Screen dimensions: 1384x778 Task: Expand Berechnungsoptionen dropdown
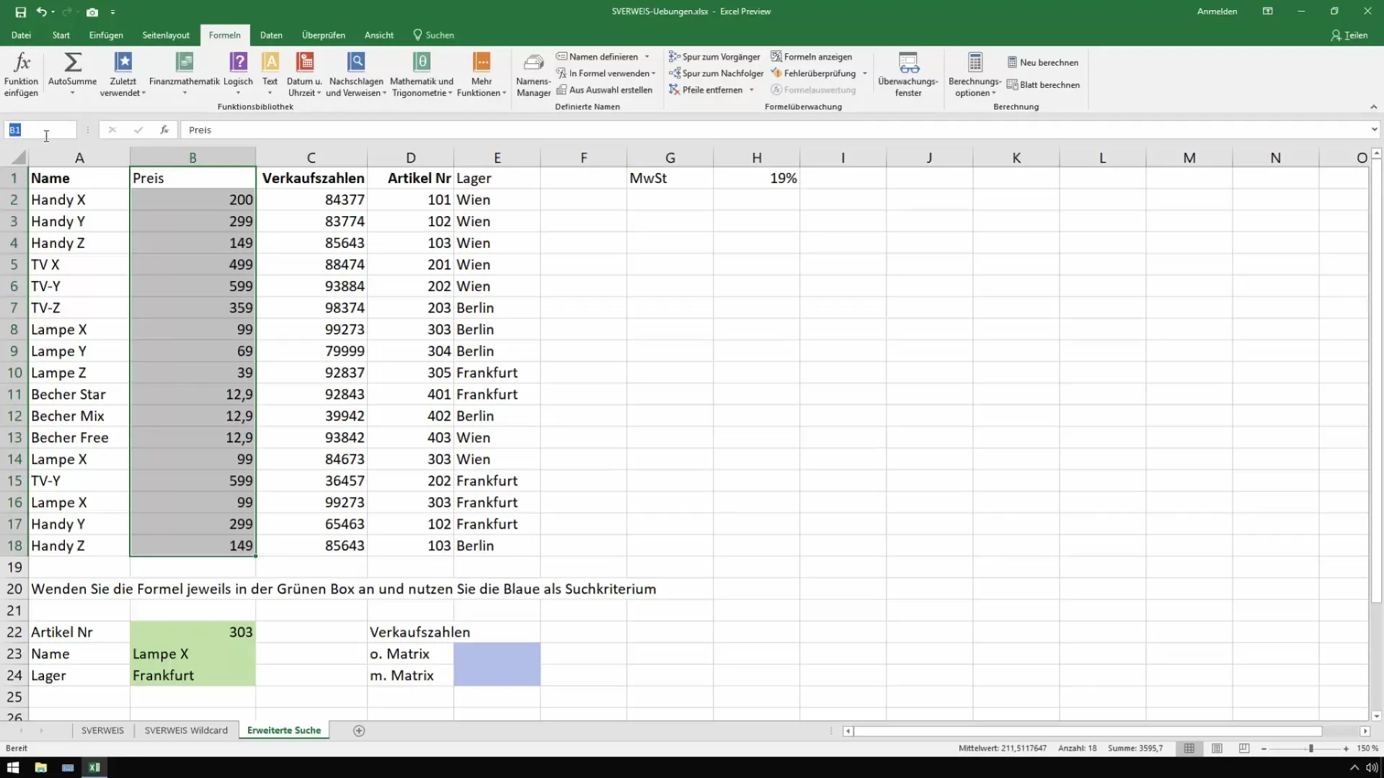point(975,73)
